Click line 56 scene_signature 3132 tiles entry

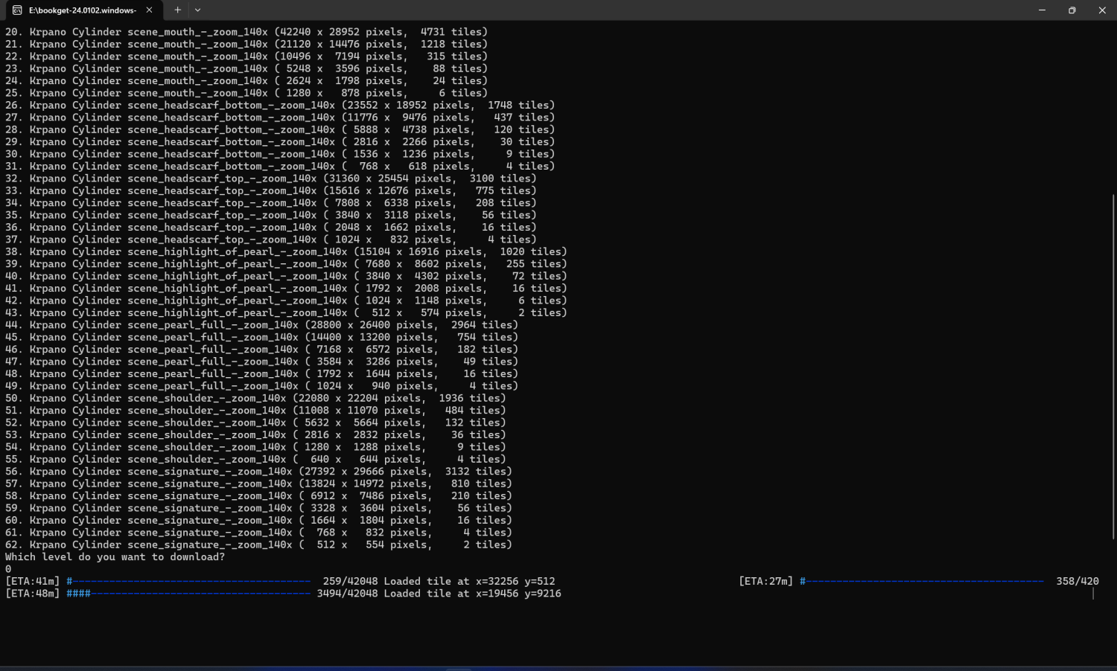(x=258, y=472)
